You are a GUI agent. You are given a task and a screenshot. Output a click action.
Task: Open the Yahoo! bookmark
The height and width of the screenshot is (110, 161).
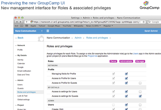[42, 26]
